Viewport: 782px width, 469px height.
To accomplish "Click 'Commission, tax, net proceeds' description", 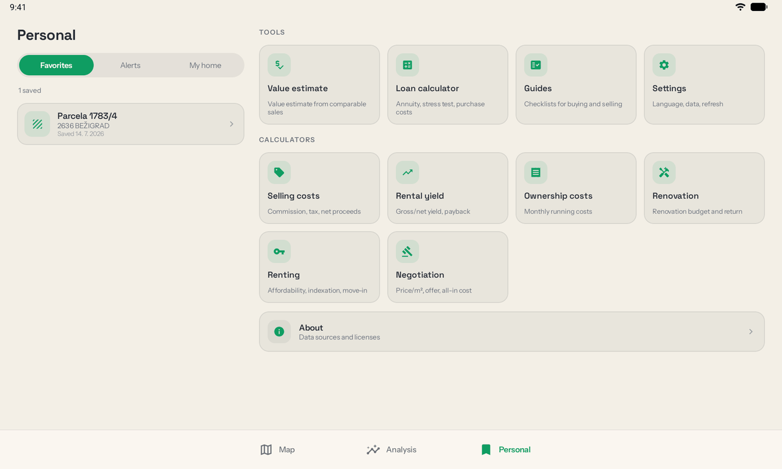I will (314, 211).
